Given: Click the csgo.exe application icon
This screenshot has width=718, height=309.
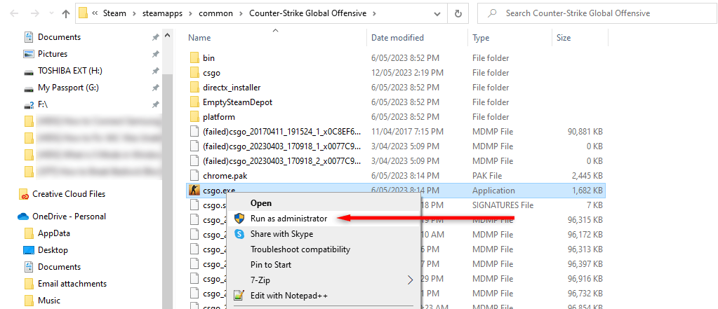Looking at the screenshot, I should click(x=194, y=191).
